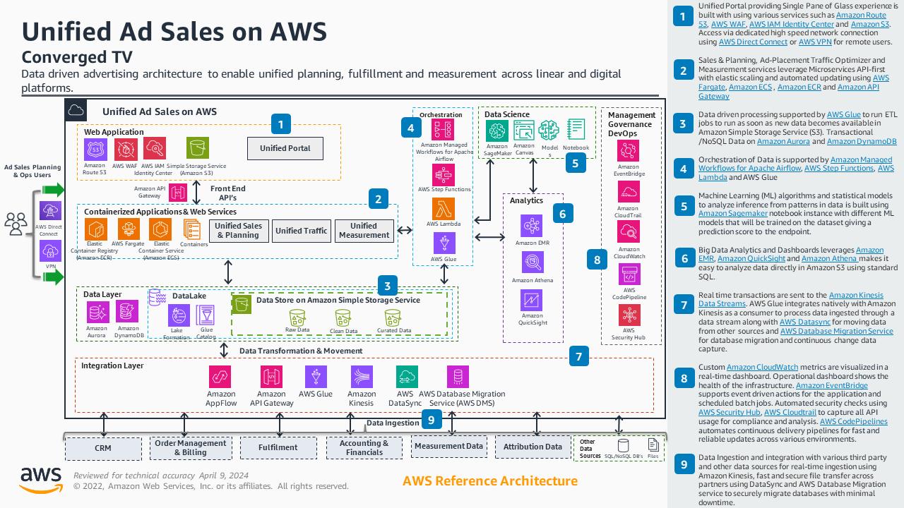
Task: Click the AWS Security Hub icon
Action: (629, 315)
